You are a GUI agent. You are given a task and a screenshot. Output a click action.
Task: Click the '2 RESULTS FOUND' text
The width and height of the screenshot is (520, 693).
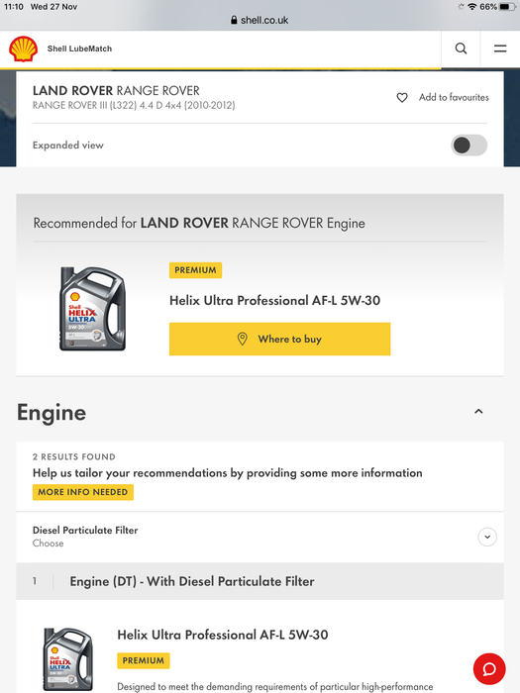74,457
